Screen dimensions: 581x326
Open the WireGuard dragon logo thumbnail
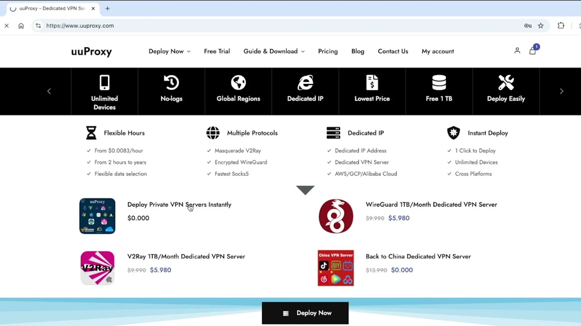[x=336, y=216]
